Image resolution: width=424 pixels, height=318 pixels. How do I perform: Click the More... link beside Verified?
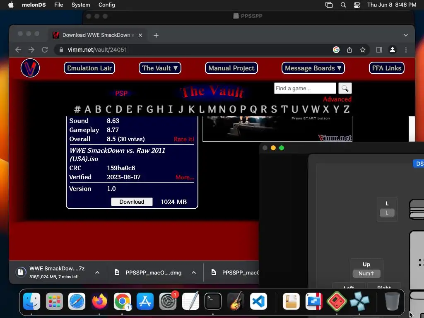(x=185, y=177)
